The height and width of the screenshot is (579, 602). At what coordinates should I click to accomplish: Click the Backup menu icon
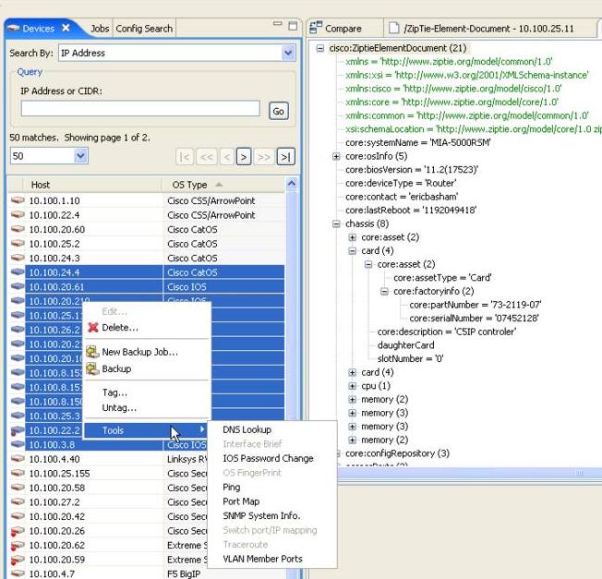click(x=92, y=368)
